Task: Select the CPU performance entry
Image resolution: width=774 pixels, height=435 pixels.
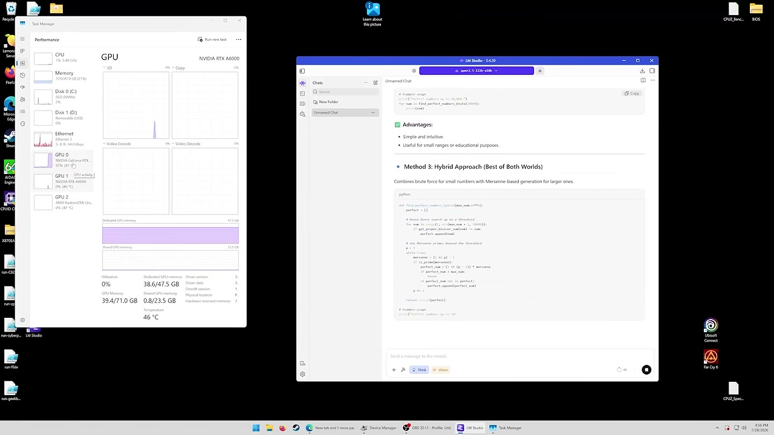Action: [x=63, y=57]
